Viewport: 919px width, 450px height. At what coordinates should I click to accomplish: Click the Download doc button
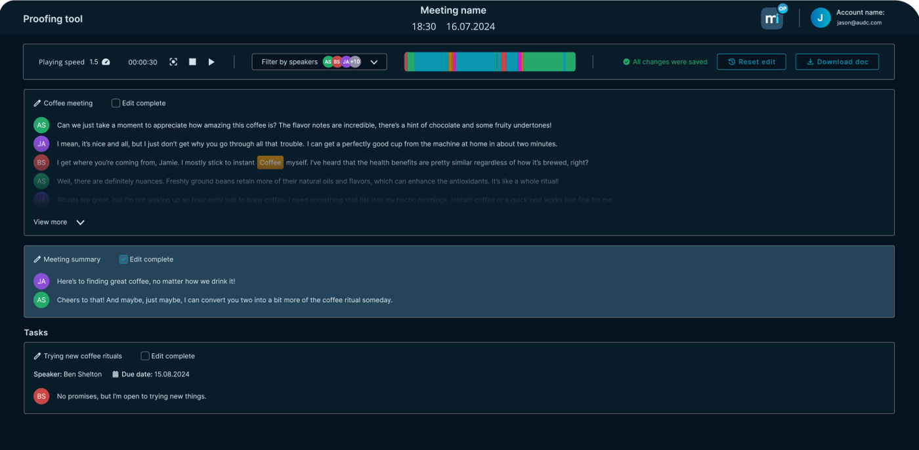(837, 62)
